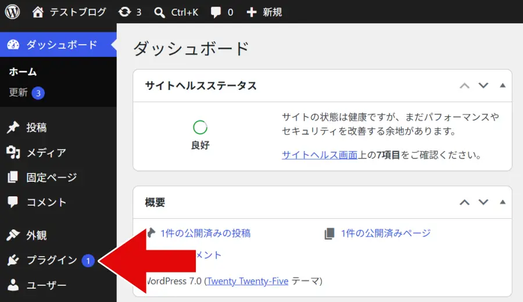Open the ホーム submenu item
Viewport: 523px width, 302px height.
coord(23,71)
